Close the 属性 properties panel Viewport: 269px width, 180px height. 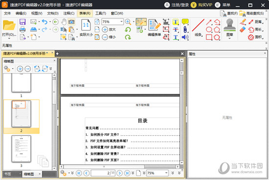(265, 54)
